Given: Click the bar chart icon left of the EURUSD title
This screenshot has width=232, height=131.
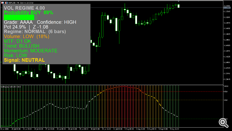Looking at the screenshot, I should 6,3.
